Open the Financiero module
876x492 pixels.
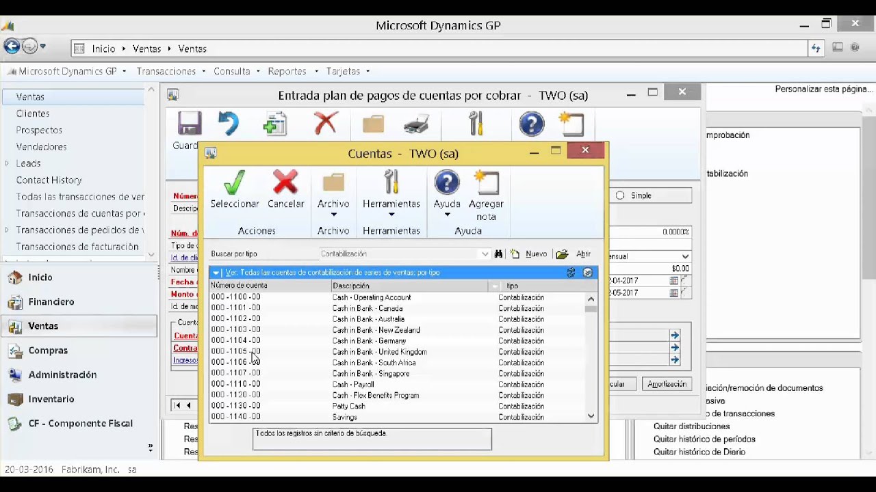pyautogui.click(x=51, y=301)
